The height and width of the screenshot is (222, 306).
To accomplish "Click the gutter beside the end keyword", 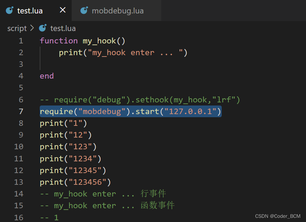I will pyautogui.click(x=21, y=76).
